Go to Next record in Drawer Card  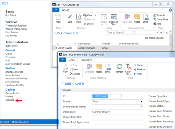138,74
